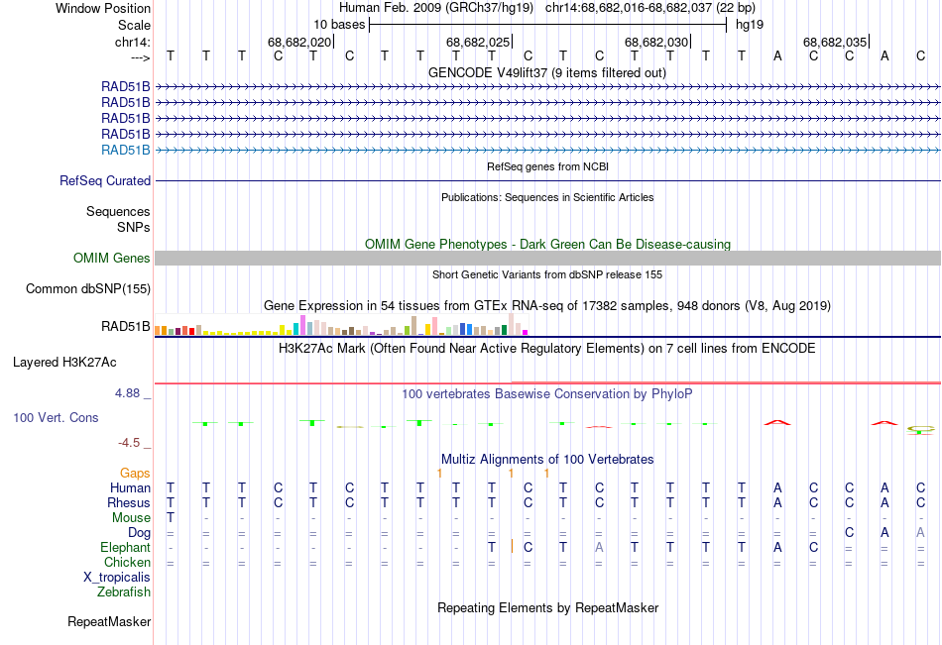Select the X_tropicalis row label
This screenshot has height=645, width=942.
point(117,578)
